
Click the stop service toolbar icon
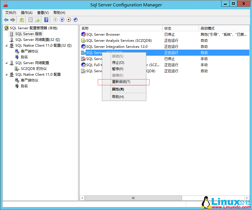point(68,20)
